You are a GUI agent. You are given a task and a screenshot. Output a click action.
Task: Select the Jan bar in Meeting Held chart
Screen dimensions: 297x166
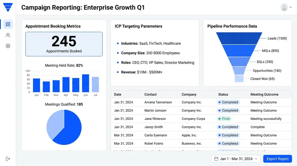[x=36, y=85]
